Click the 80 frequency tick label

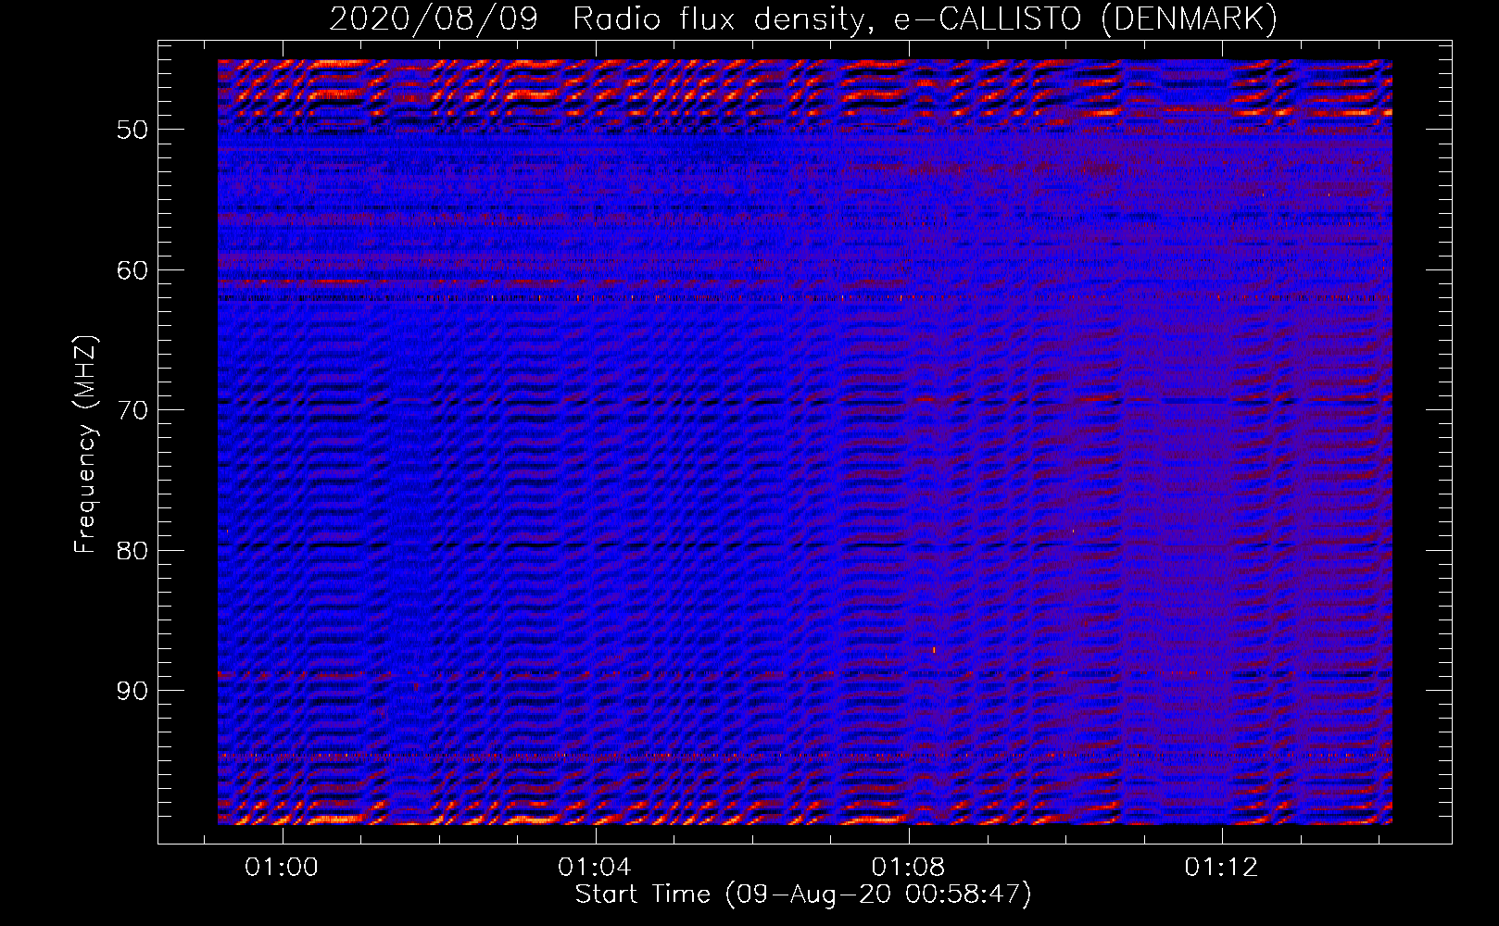(x=132, y=551)
